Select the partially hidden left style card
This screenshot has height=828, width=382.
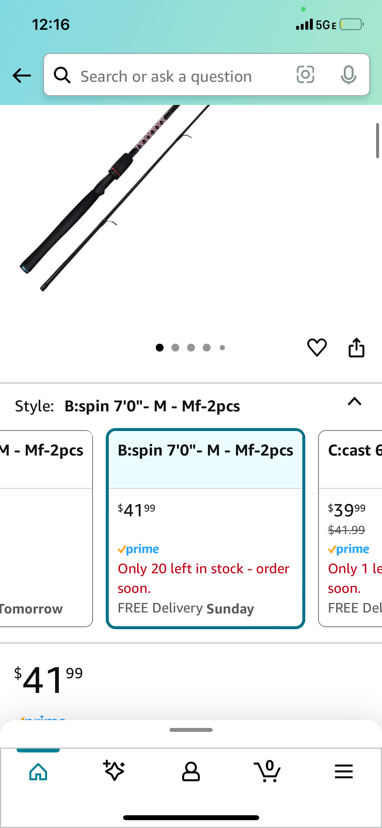(x=46, y=528)
